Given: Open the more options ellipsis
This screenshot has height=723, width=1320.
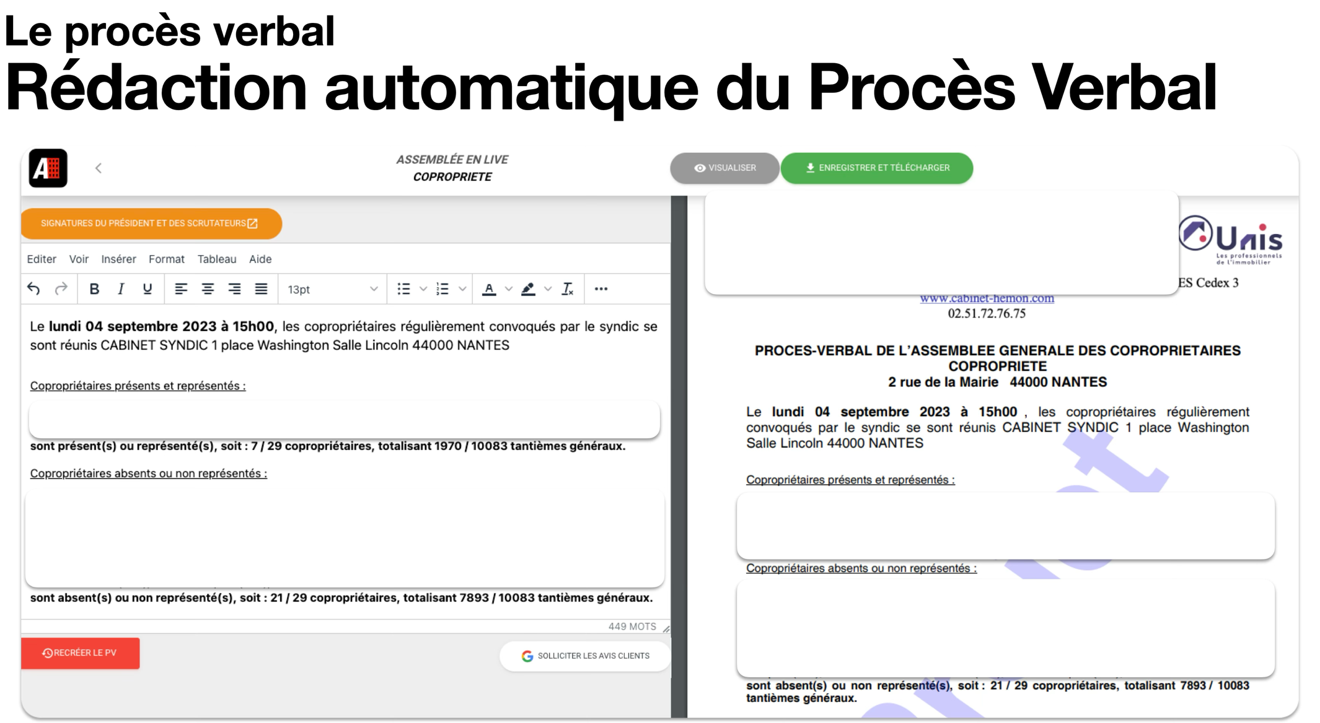Looking at the screenshot, I should pyautogui.click(x=601, y=289).
